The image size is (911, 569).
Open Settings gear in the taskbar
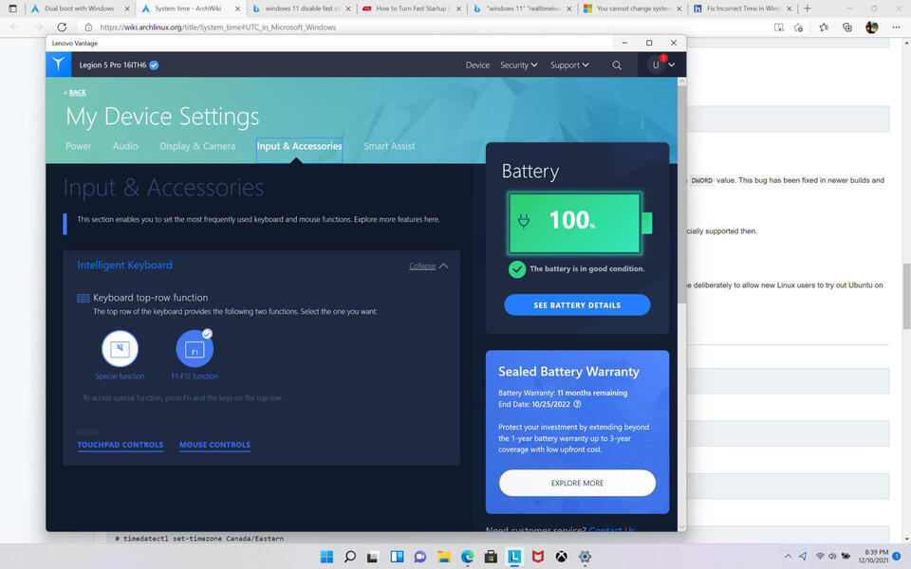(x=586, y=557)
